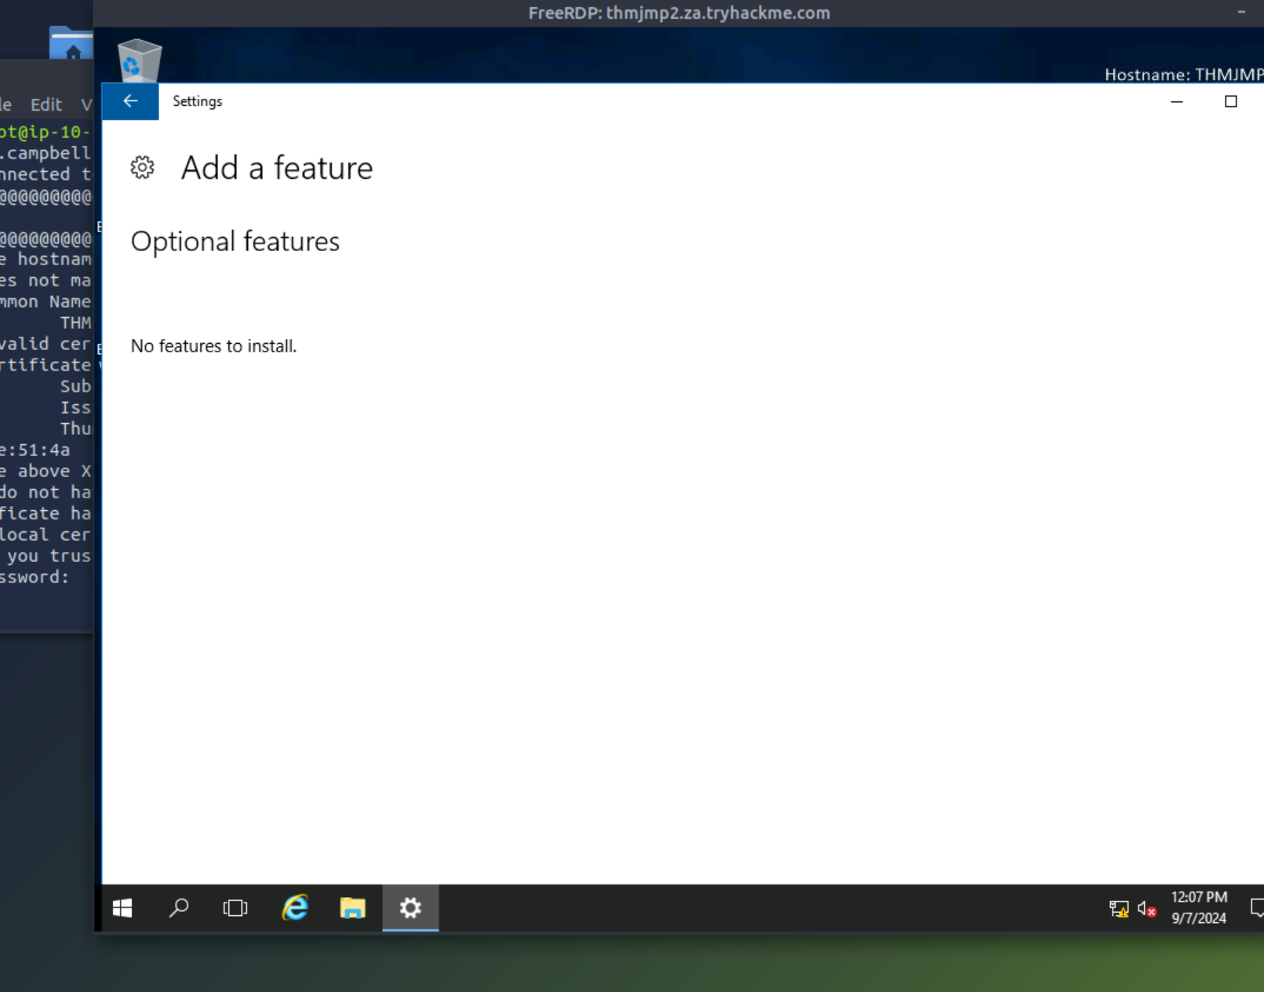The image size is (1264, 992).
Task: Click the muted volume tray icon
Action: pyautogui.click(x=1146, y=909)
